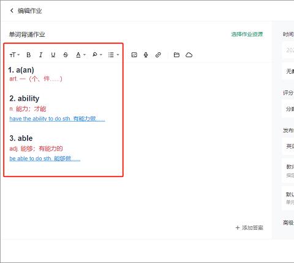Click the heading '2. ability' in the editor
The height and width of the screenshot is (263, 294).
(x=24, y=98)
